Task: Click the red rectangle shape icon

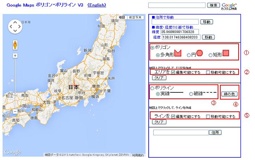Action: 225,54
